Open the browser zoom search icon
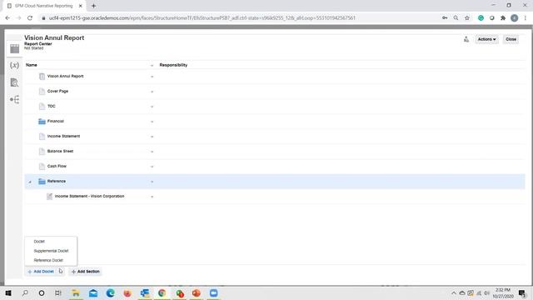This screenshot has width=533, height=300. point(456,18)
